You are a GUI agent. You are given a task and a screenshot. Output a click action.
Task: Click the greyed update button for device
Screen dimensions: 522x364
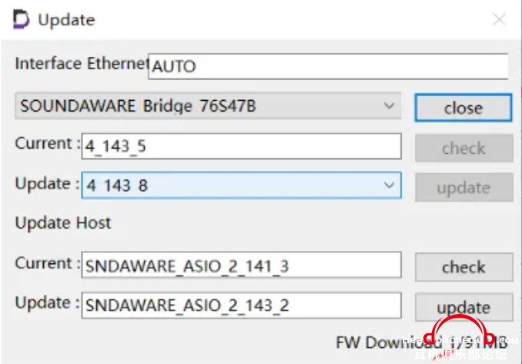click(x=463, y=187)
